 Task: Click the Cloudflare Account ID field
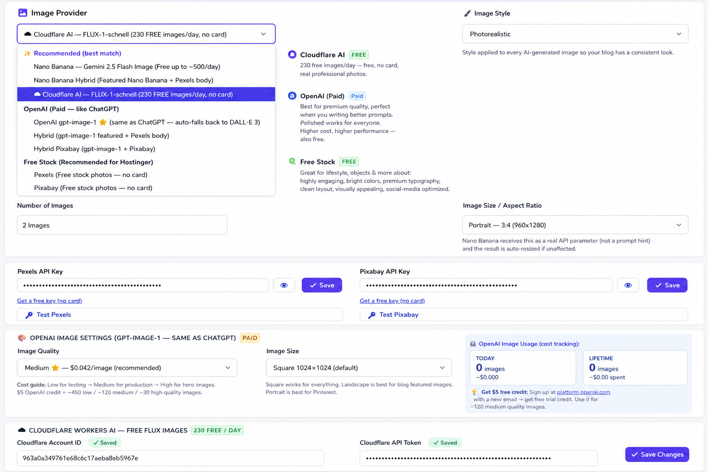tap(171, 458)
